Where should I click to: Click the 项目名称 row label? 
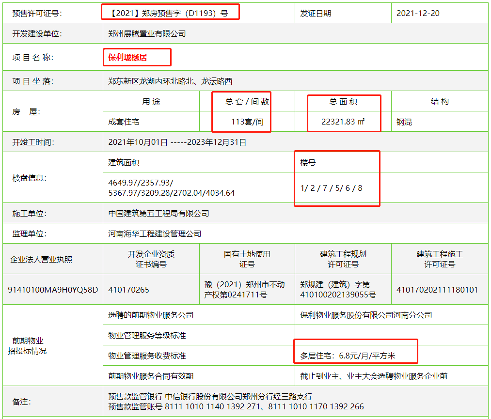click(x=33, y=57)
